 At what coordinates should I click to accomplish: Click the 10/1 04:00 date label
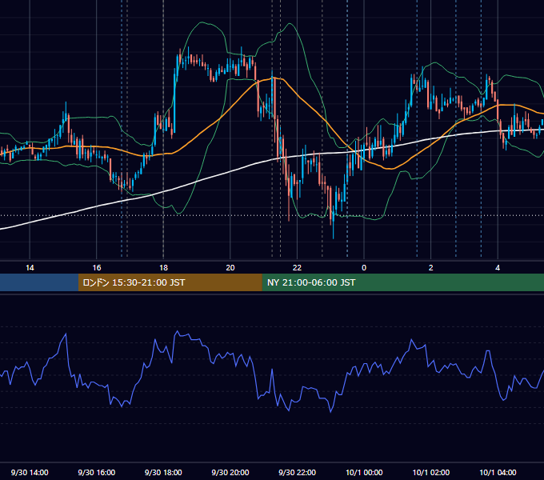pyautogui.click(x=498, y=472)
